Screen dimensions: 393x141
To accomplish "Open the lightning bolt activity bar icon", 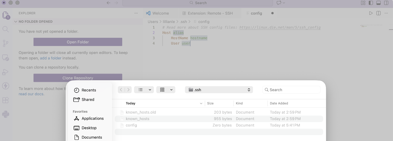I will click(5, 86).
